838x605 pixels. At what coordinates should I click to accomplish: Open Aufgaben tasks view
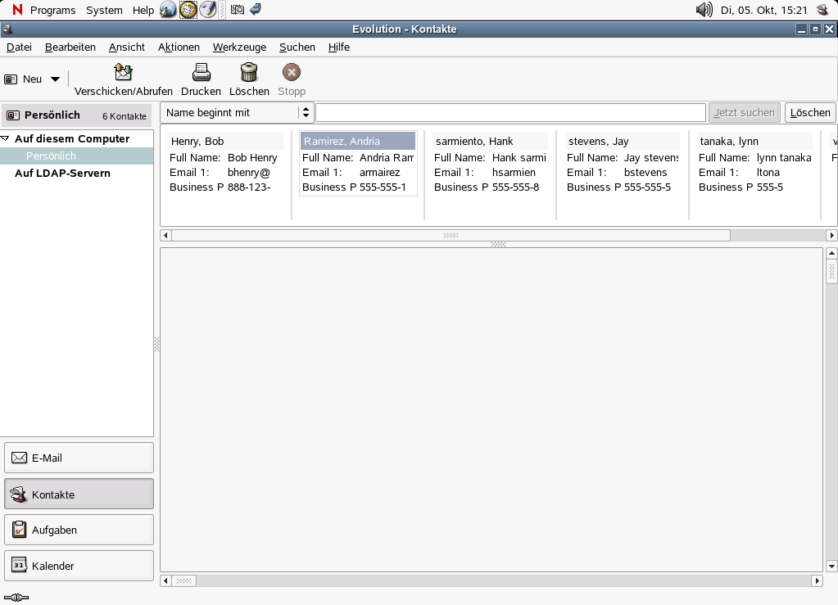(79, 530)
